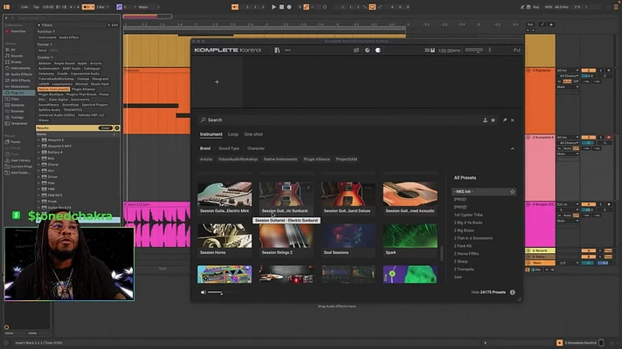
Task: Select the 2 Big Brass preset
Action: 464,230
